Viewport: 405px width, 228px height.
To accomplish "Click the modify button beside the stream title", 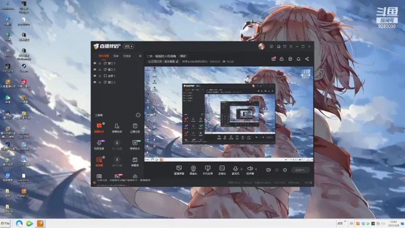I will coord(183,56).
